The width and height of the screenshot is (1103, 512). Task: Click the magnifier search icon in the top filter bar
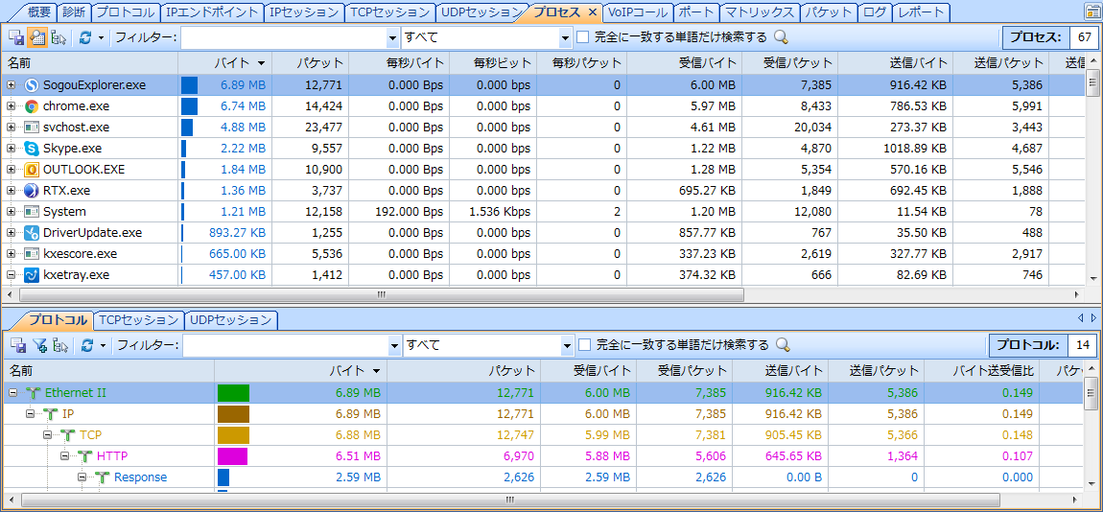click(781, 37)
